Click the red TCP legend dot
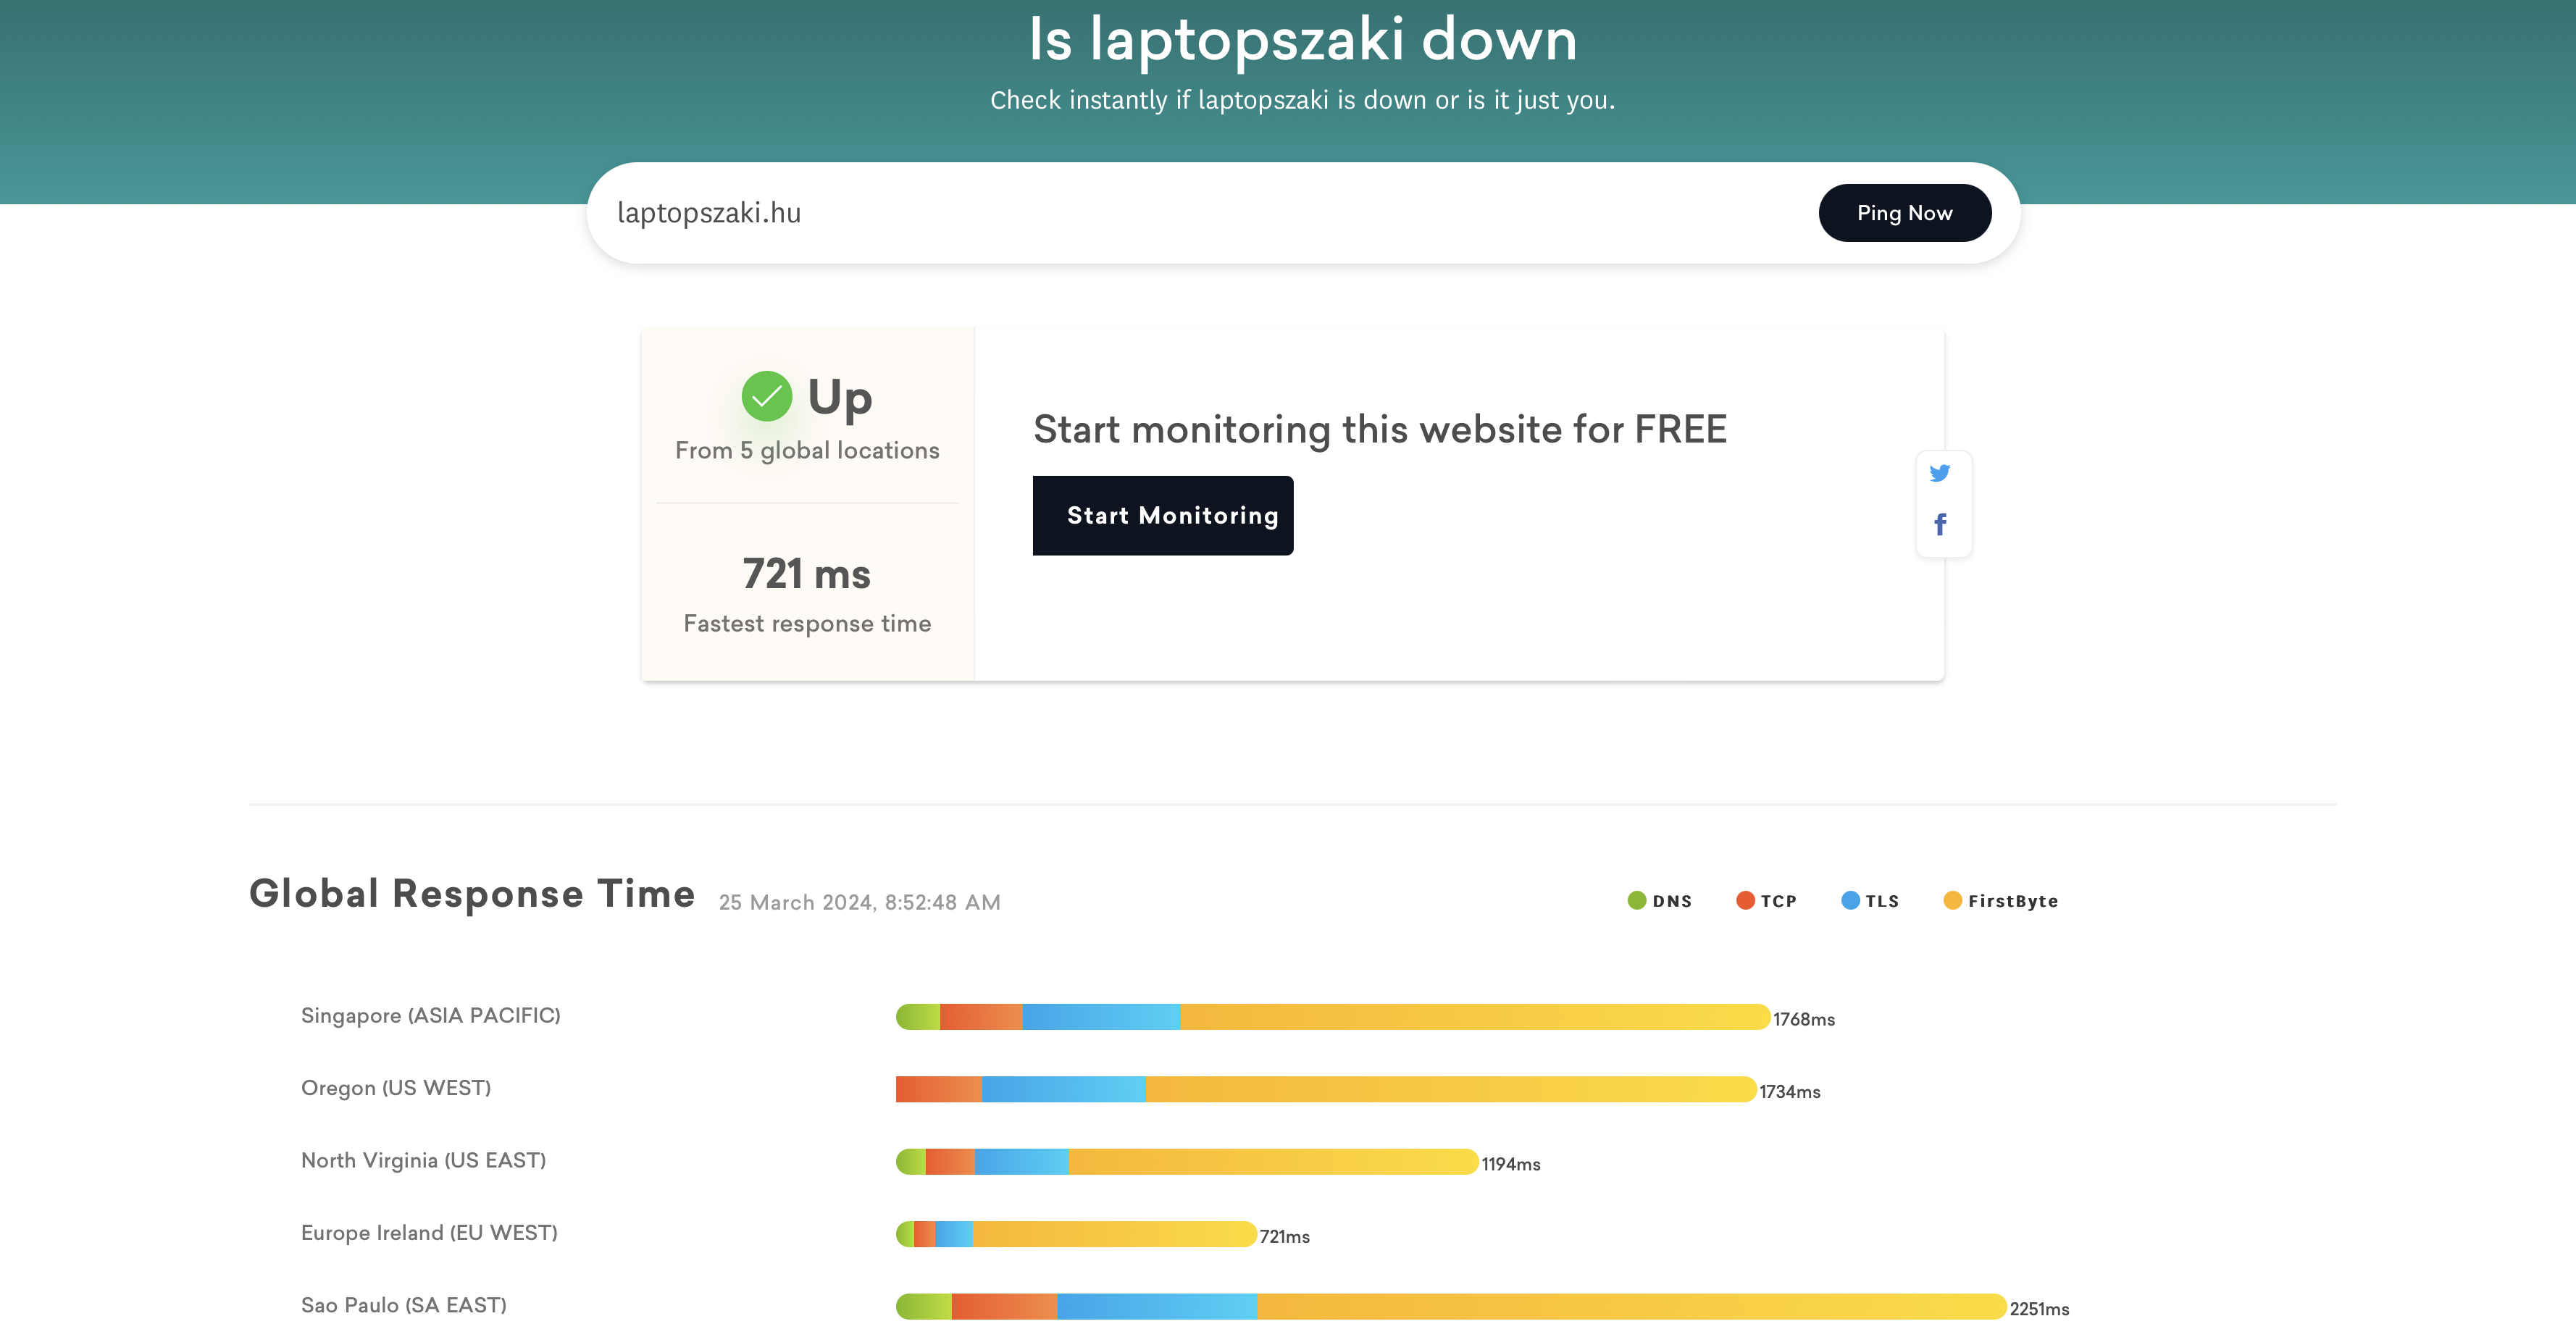This screenshot has height=1337, width=2576. (1745, 901)
